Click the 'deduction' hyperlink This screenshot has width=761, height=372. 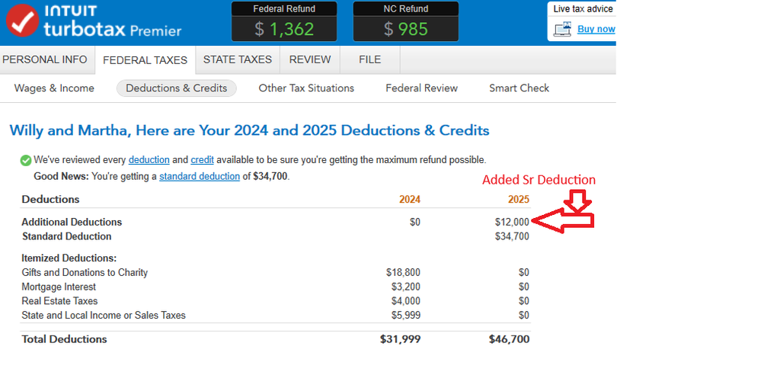(x=149, y=160)
